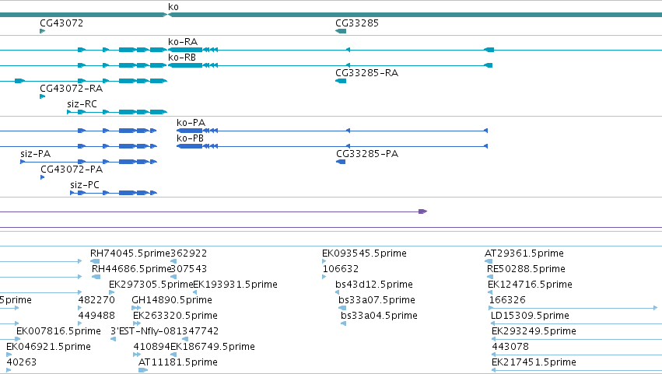Click the siz-RC transcript label
Image resolution: width=662 pixels, height=374 pixels.
(x=82, y=104)
